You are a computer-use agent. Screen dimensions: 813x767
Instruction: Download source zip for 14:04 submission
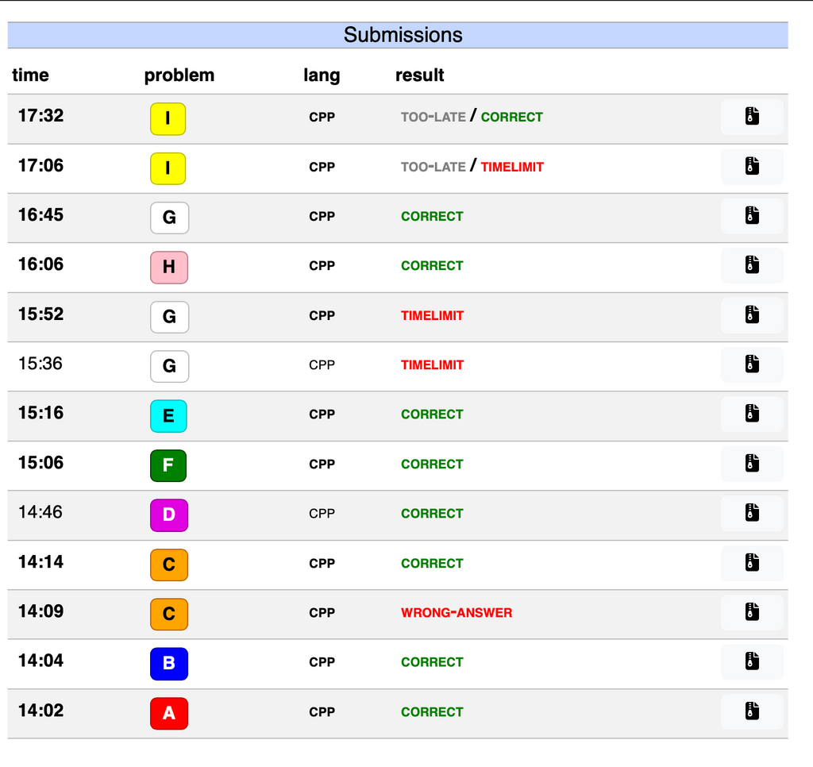pyautogui.click(x=752, y=661)
